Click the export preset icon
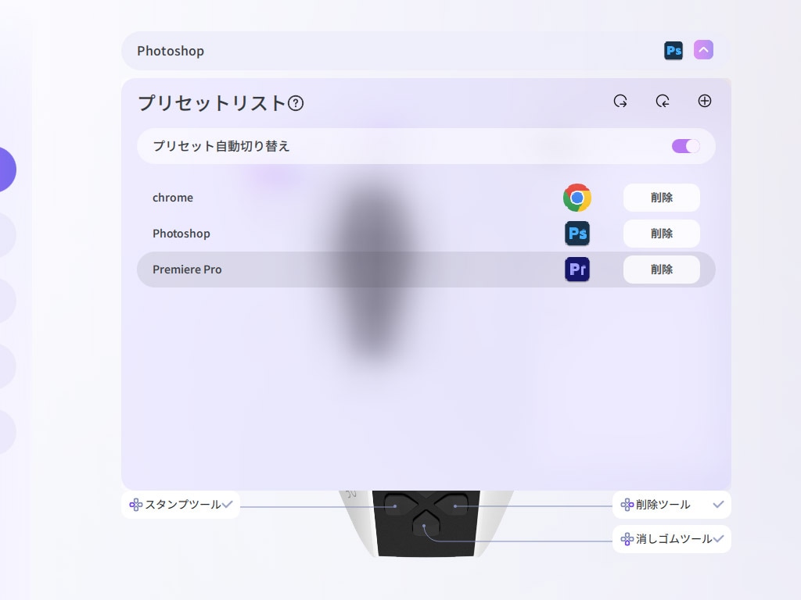The height and width of the screenshot is (600, 801). pos(620,101)
